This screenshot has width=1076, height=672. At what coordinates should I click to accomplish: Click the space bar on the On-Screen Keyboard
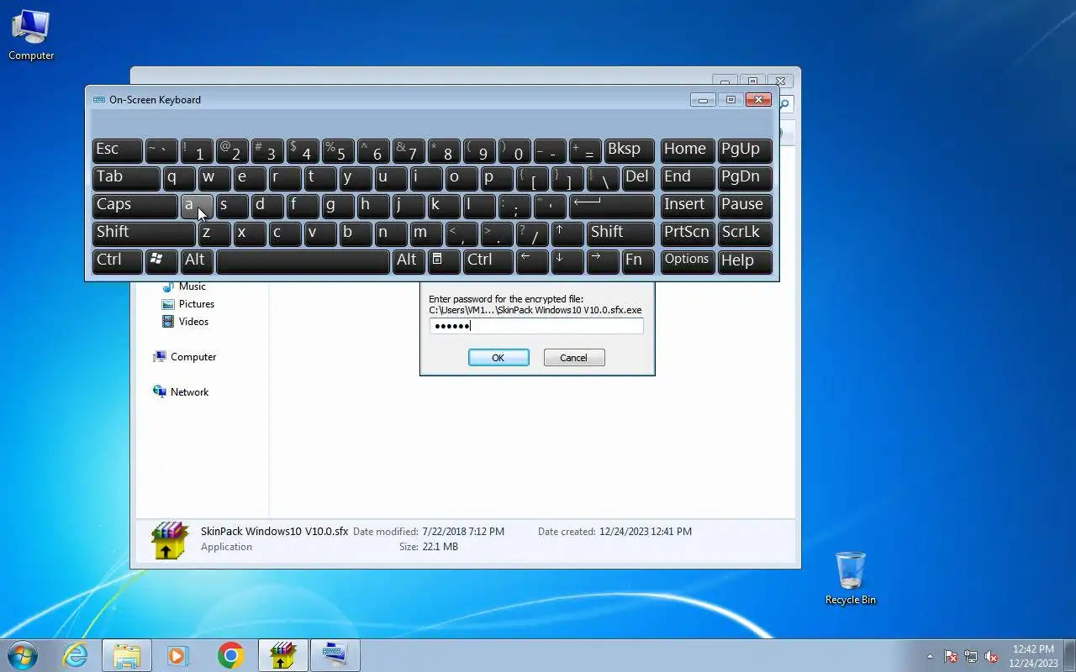pyautogui.click(x=303, y=261)
